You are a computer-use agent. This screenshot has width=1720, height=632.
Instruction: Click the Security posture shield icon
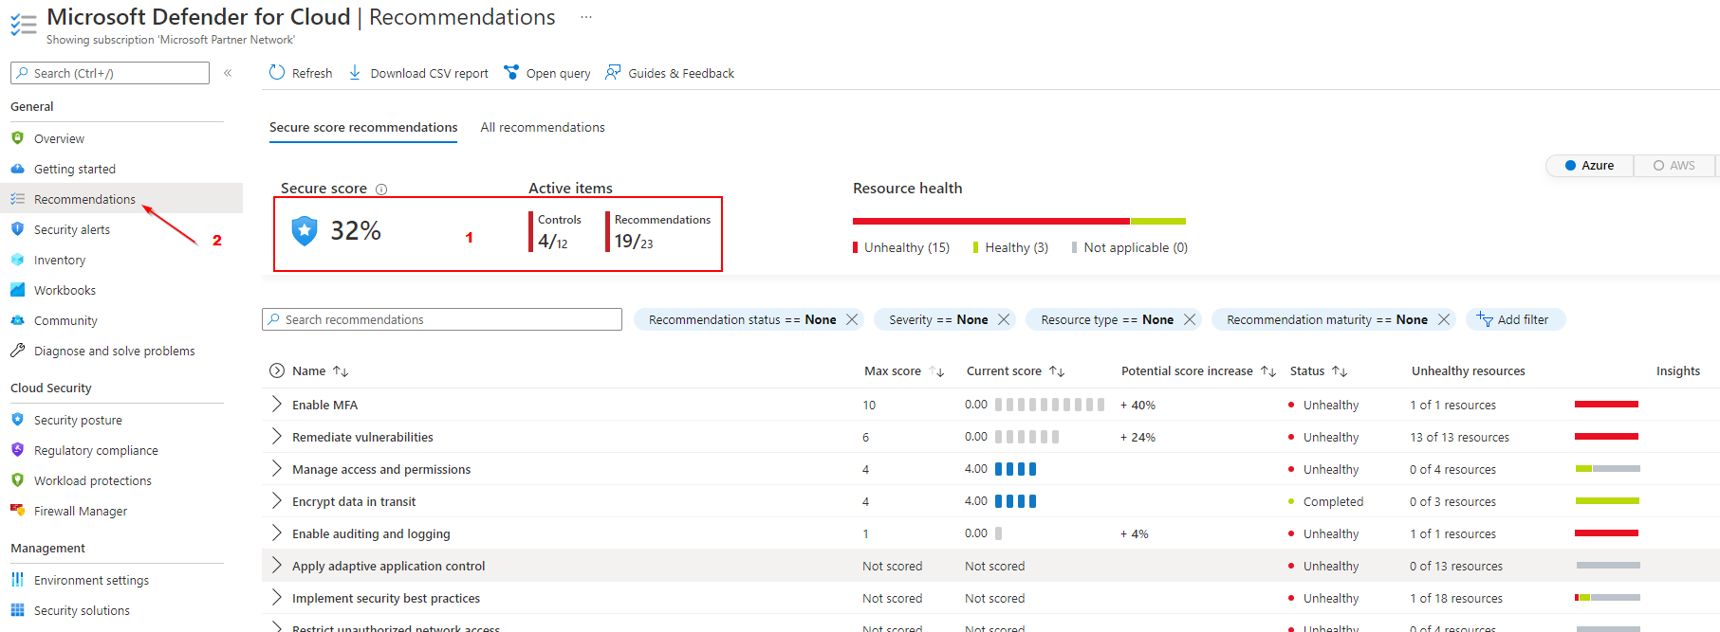tap(17, 420)
